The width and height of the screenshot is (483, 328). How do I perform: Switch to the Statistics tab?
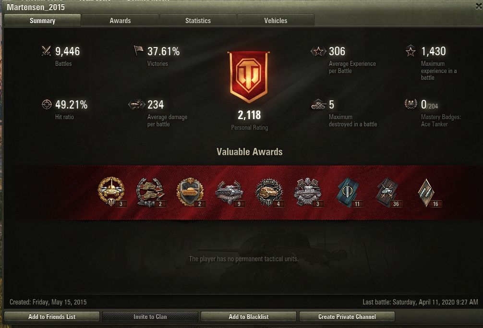click(198, 21)
